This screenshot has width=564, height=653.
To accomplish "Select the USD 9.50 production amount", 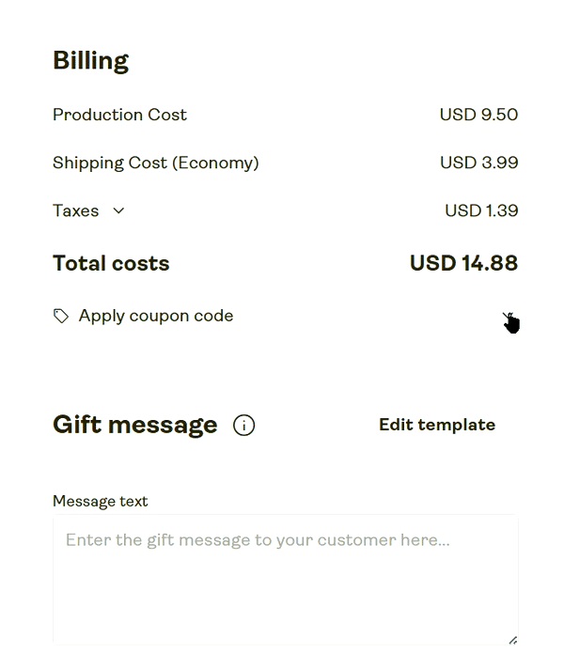I will click(478, 115).
